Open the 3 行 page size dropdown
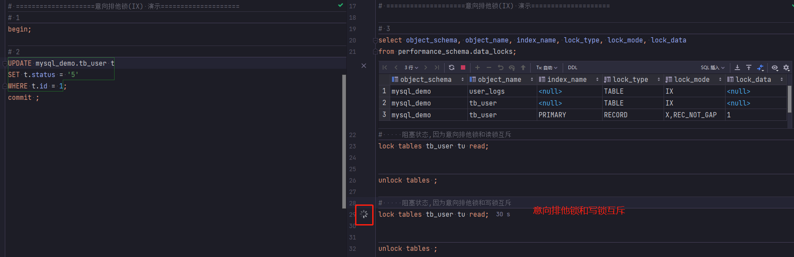794x257 pixels. coord(411,67)
